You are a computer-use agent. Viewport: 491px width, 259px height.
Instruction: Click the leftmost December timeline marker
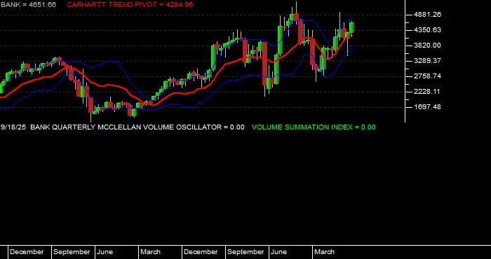(27, 252)
